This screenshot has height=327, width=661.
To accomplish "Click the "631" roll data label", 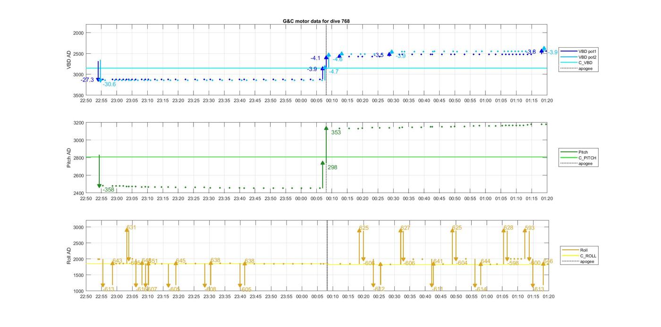I will [x=131, y=227].
